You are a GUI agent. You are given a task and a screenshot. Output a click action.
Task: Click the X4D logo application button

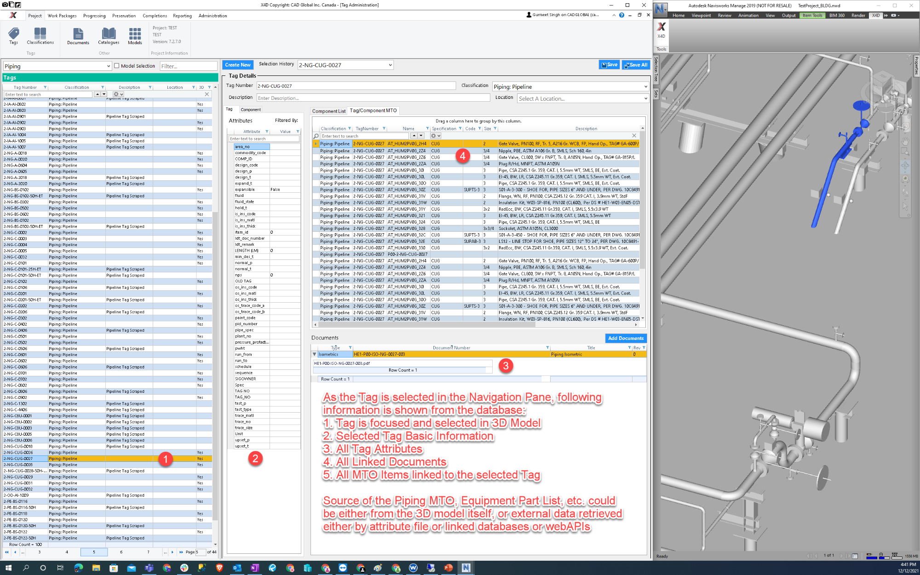coord(13,15)
